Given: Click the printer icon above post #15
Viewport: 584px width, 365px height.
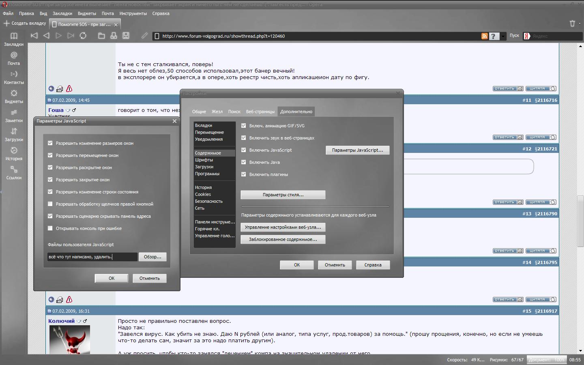Looking at the screenshot, I should coord(60,300).
